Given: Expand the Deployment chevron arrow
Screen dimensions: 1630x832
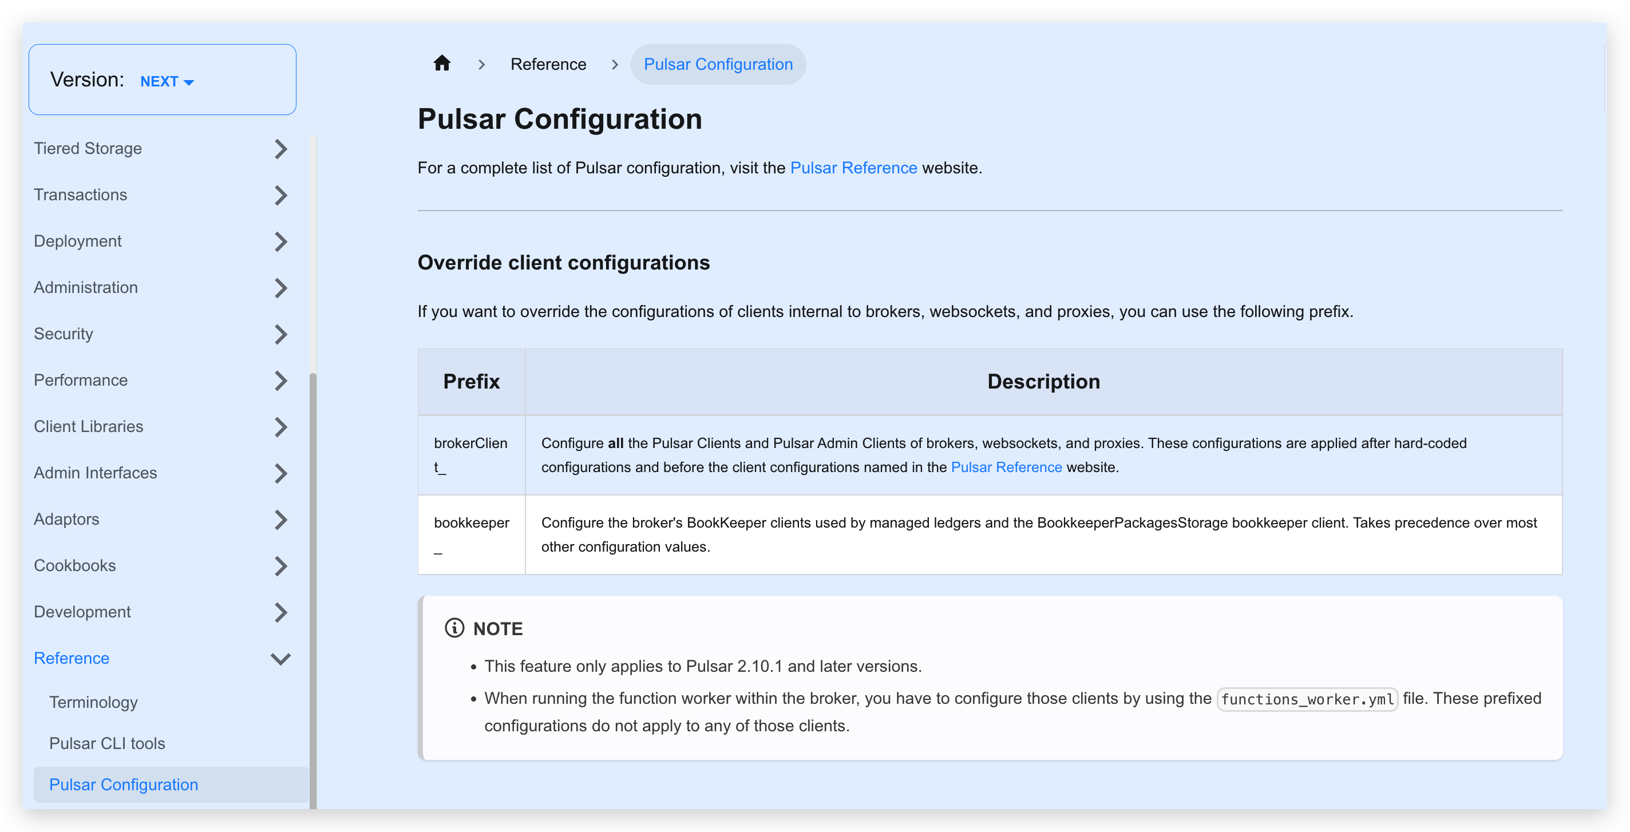Looking at the screenshot, I should (281, 241).
